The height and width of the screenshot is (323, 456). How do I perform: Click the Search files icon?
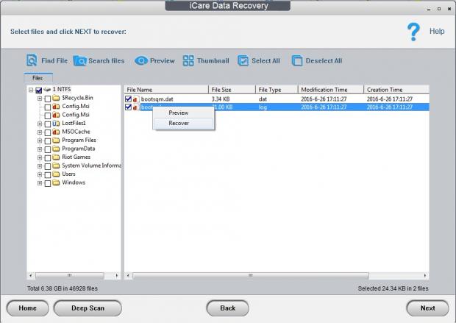point(79,61)
